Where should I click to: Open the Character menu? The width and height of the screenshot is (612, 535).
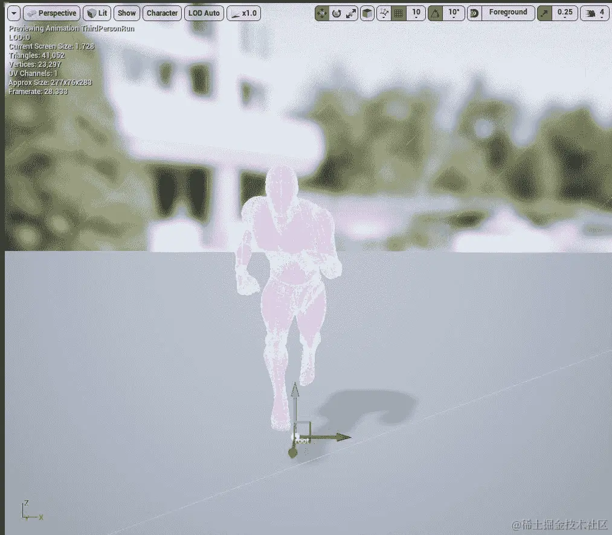pos(162,13)
